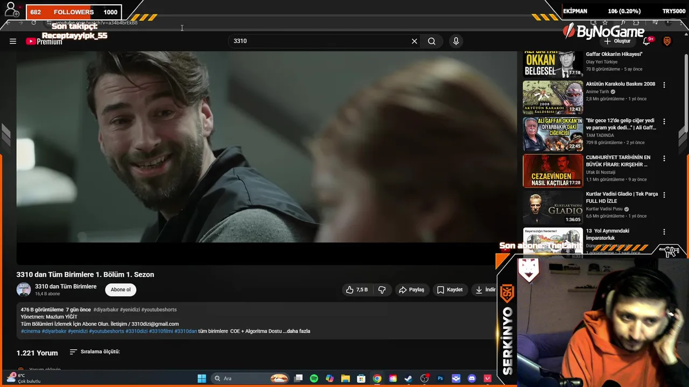Screen dimensions: 689x387
Task: Subscribe via Abone ol button
Action: (x=121, y=290)
